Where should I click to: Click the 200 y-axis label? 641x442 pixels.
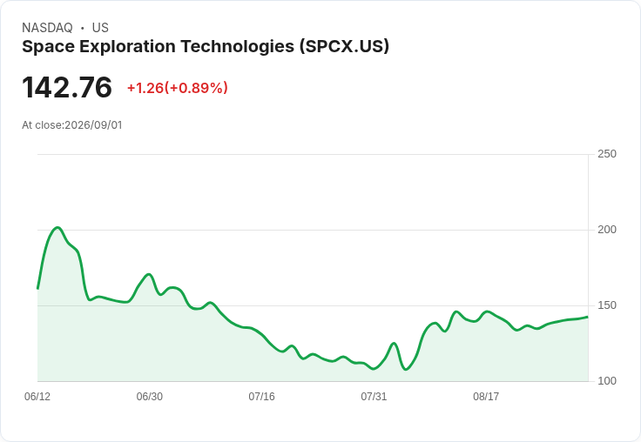[x=607, y=230]
